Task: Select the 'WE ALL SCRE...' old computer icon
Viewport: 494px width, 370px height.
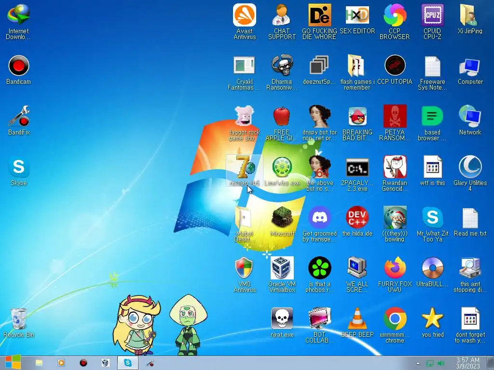Action: [x=357, y=275]
